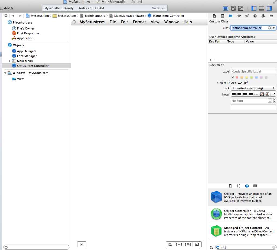The height and width of the screenshot is (250, 277).
Task: Open Resolve Auto Layout Issues menu
Action: click(x=188, y=244)
